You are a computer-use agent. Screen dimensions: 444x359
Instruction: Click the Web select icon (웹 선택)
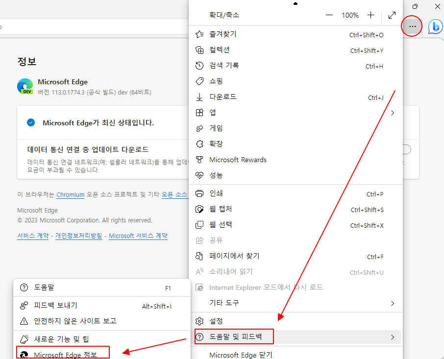[199, 225]
